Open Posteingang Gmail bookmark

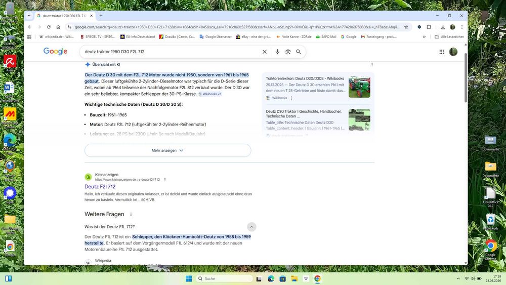(378, 37)
